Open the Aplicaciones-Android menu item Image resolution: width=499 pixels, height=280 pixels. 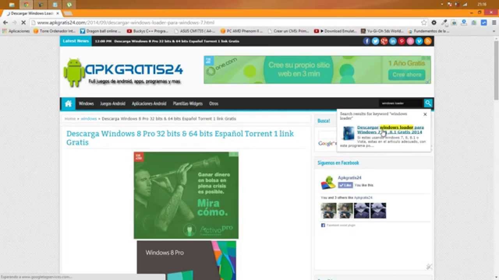(149, 103)
